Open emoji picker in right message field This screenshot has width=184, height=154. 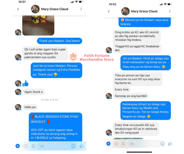pyautogui.click(x=162, y=144)
